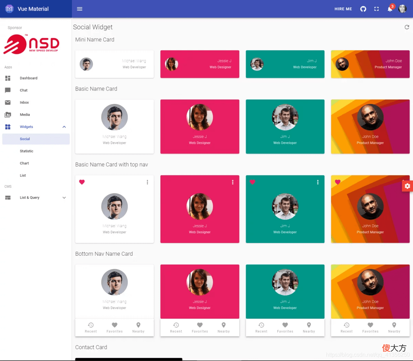Toggle heart favorite on John Doe card
The width and height of the screenshot is (413, 361).
(338, 182)
